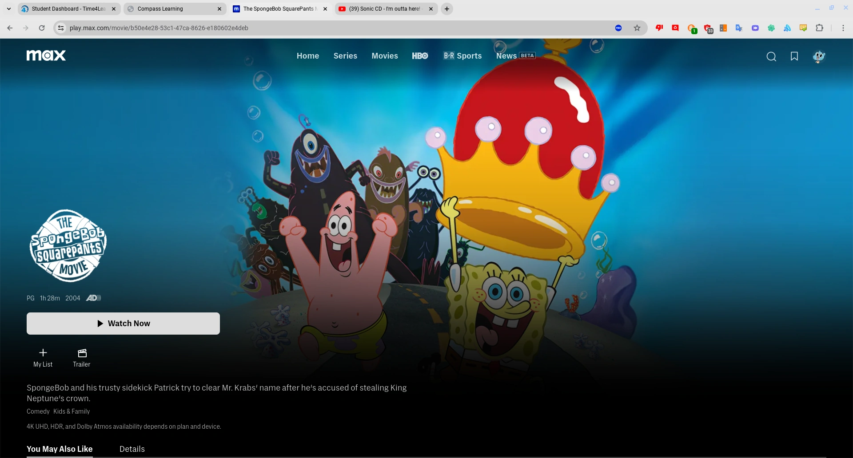Screen dimensions: 853x458
Task: Open the Google Translate extension
Action: point(739,28)
